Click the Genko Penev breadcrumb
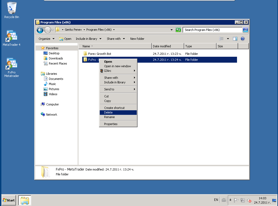The width and height of the screenshot is (278, 206). pyautogui.click(x=73, y=30)
